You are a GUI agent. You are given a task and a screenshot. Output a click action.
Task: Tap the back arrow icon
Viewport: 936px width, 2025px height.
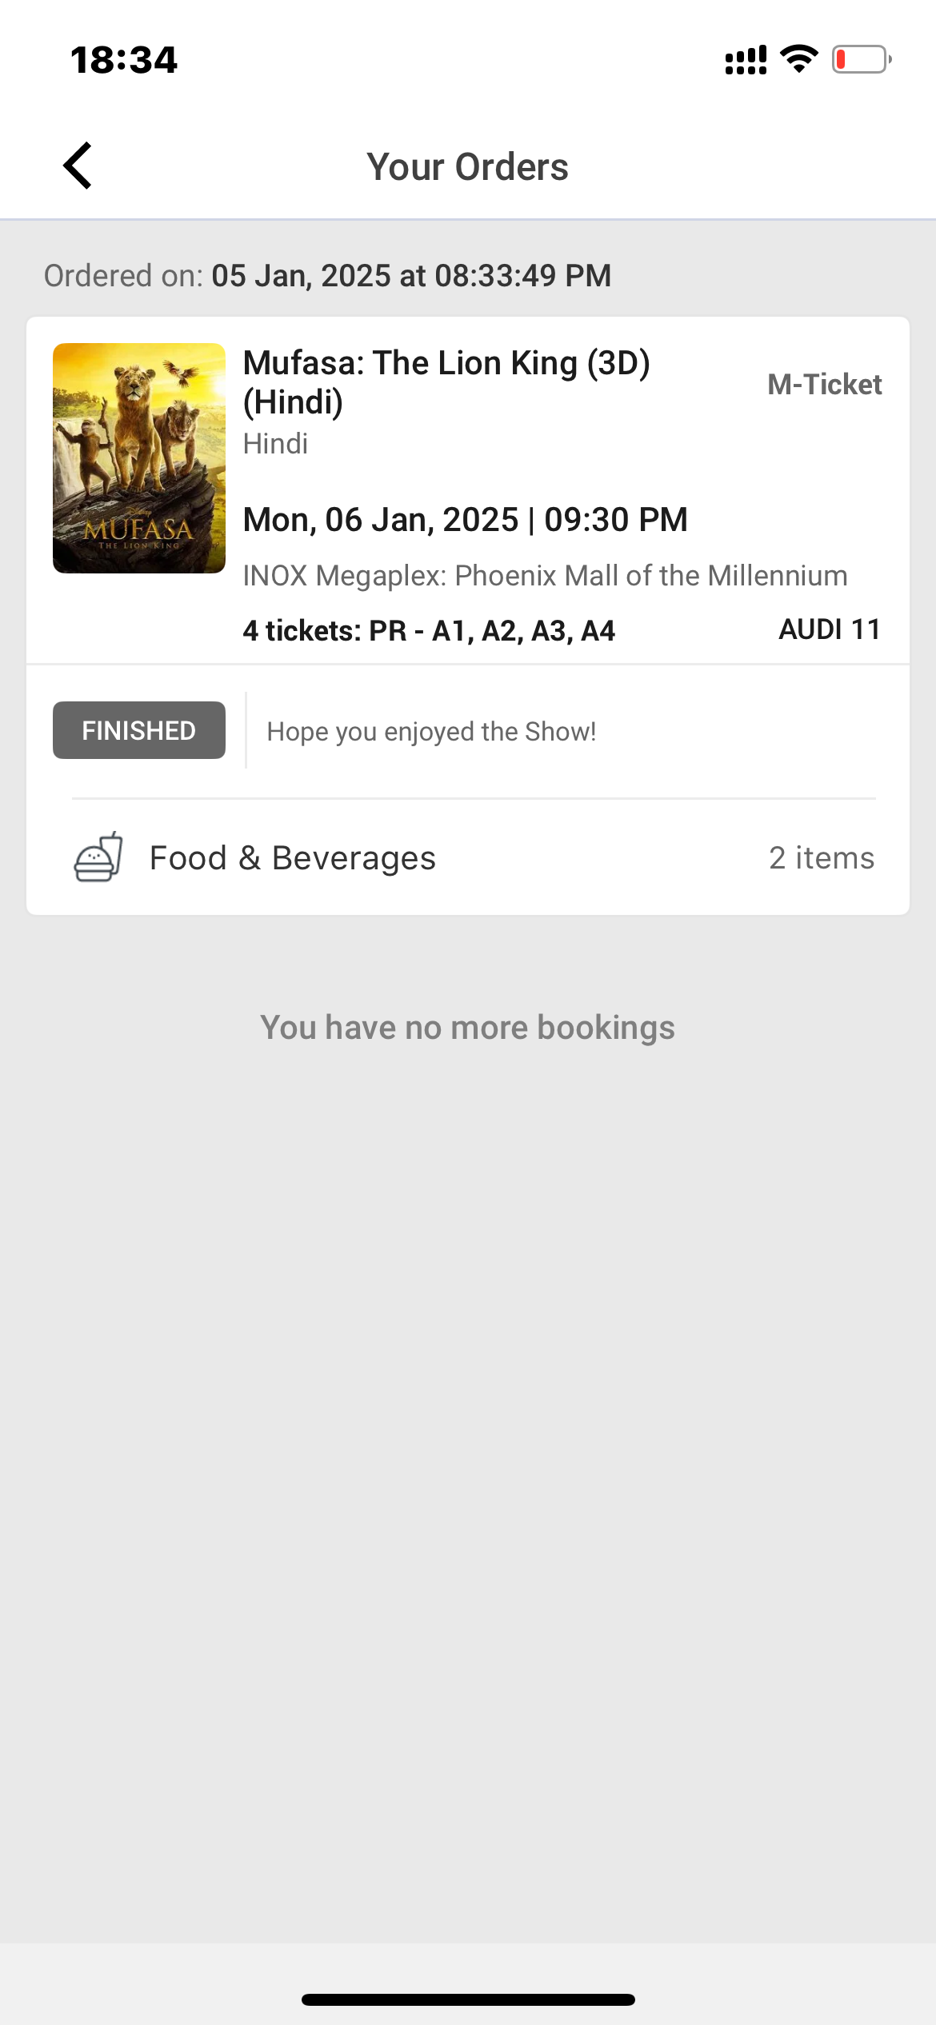click(x=78, y=166)
